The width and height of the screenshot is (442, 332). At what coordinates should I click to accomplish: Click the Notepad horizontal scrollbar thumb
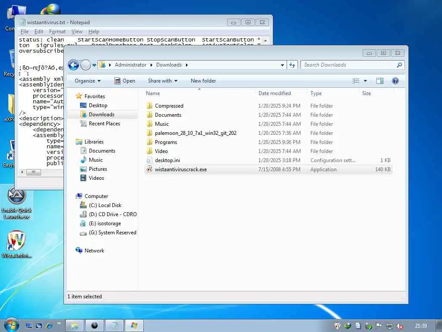pyautogui.click(x=34, y=172)
